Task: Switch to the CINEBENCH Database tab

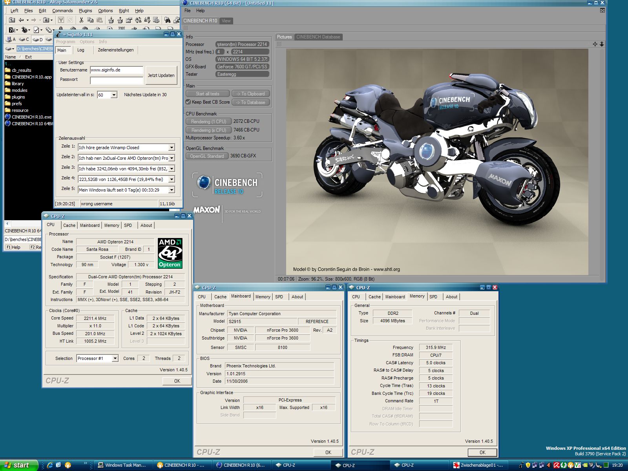Action: pyautogui.click(x=318, y=37)
